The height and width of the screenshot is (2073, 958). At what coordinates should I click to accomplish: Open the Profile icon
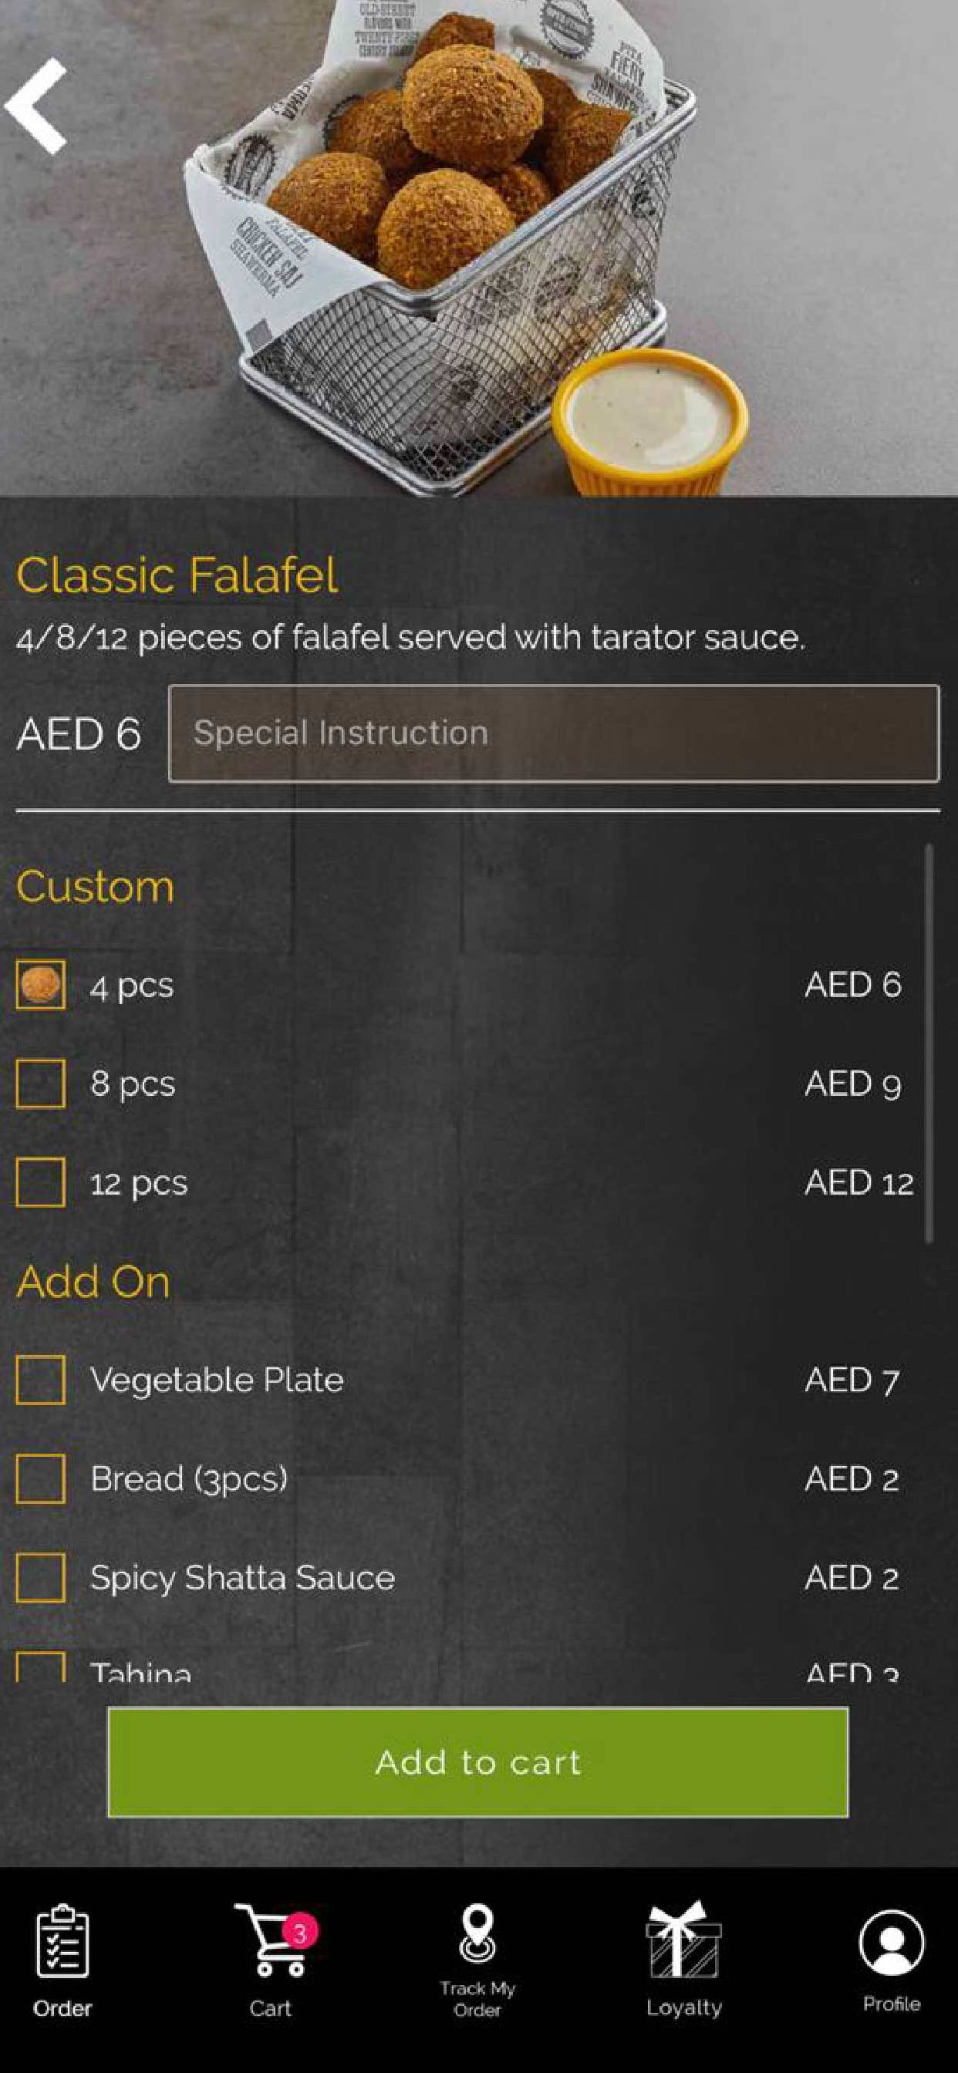point(891,1943)
